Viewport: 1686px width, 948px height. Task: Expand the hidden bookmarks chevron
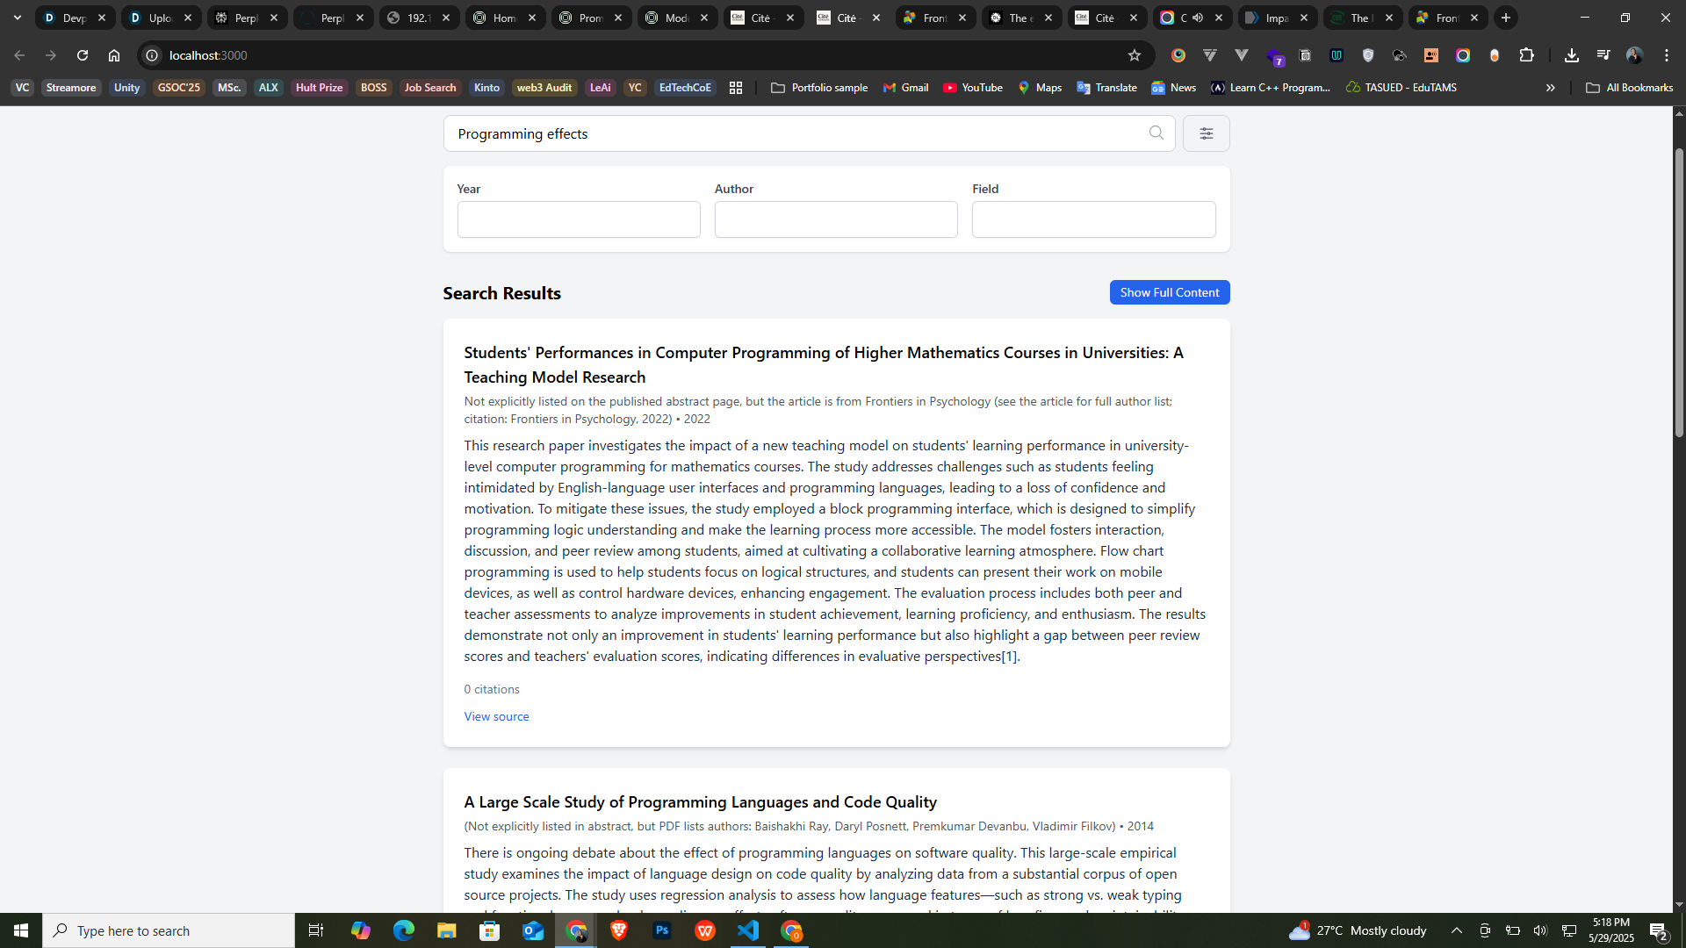click(x=1550, y=88)
